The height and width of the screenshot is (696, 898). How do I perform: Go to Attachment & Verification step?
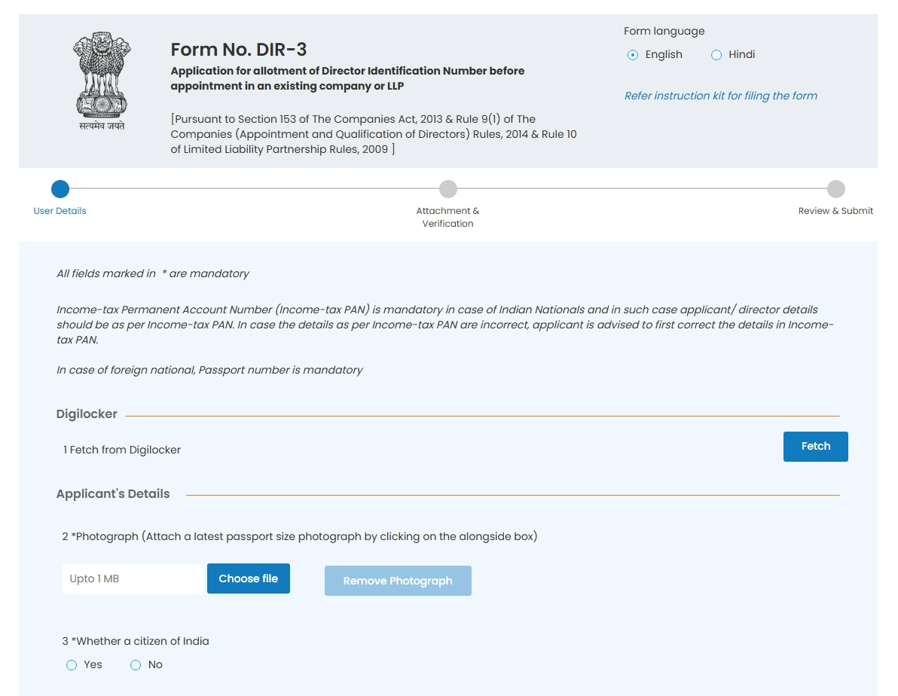click(447, 189)
